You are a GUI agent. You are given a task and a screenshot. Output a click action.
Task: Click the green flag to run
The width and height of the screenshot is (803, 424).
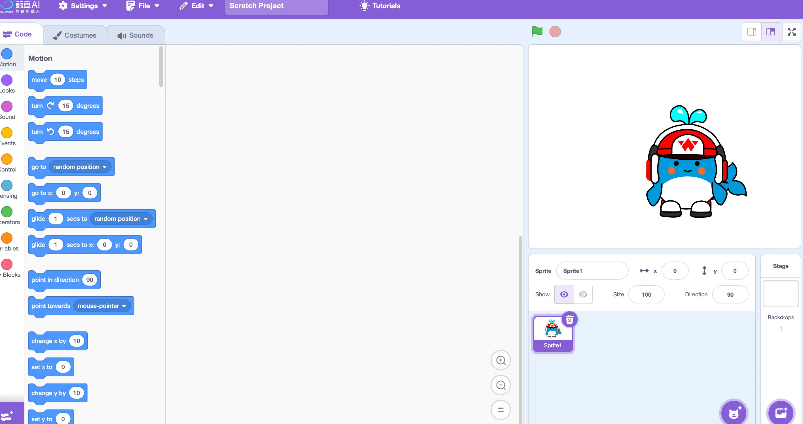536,32
